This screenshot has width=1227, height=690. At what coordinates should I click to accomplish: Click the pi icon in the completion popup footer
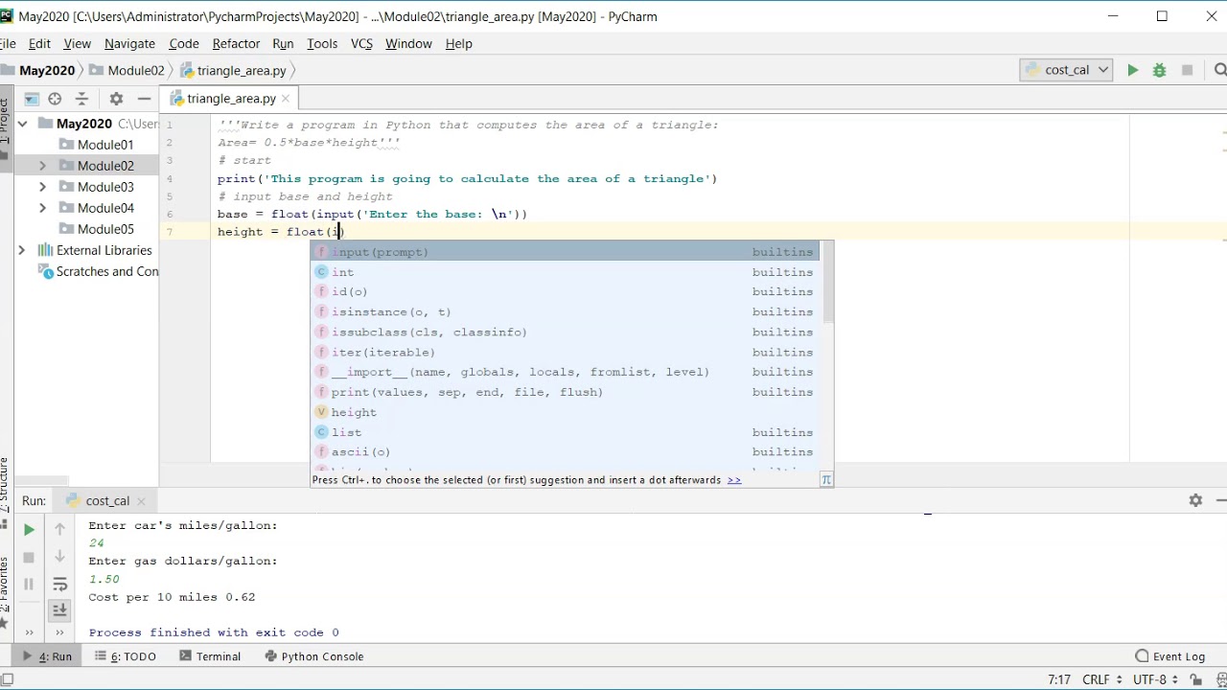point(826,480)
